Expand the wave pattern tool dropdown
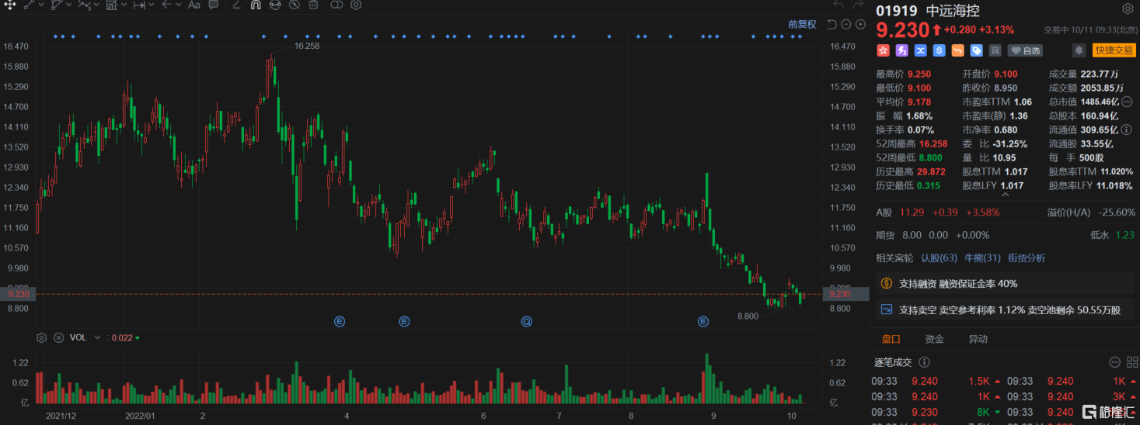1140x425 pixels. tap(96, 5)
